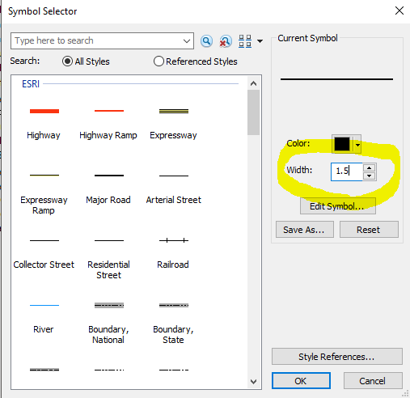Open the Style References dialog
This screenshot has width=410, height=398.
(337, 357)
